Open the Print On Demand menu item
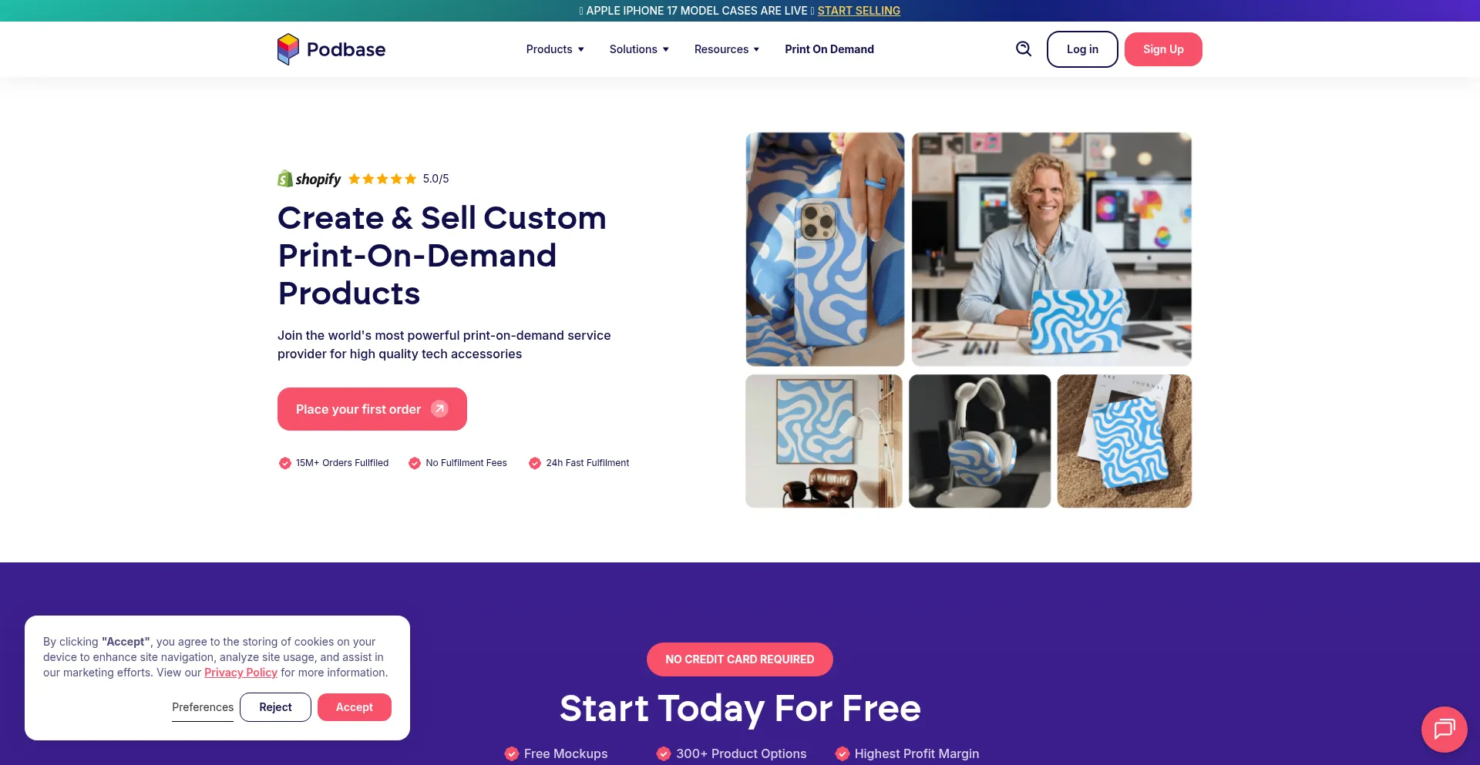This screenshot has width=1480, height=765. [829, 49]
